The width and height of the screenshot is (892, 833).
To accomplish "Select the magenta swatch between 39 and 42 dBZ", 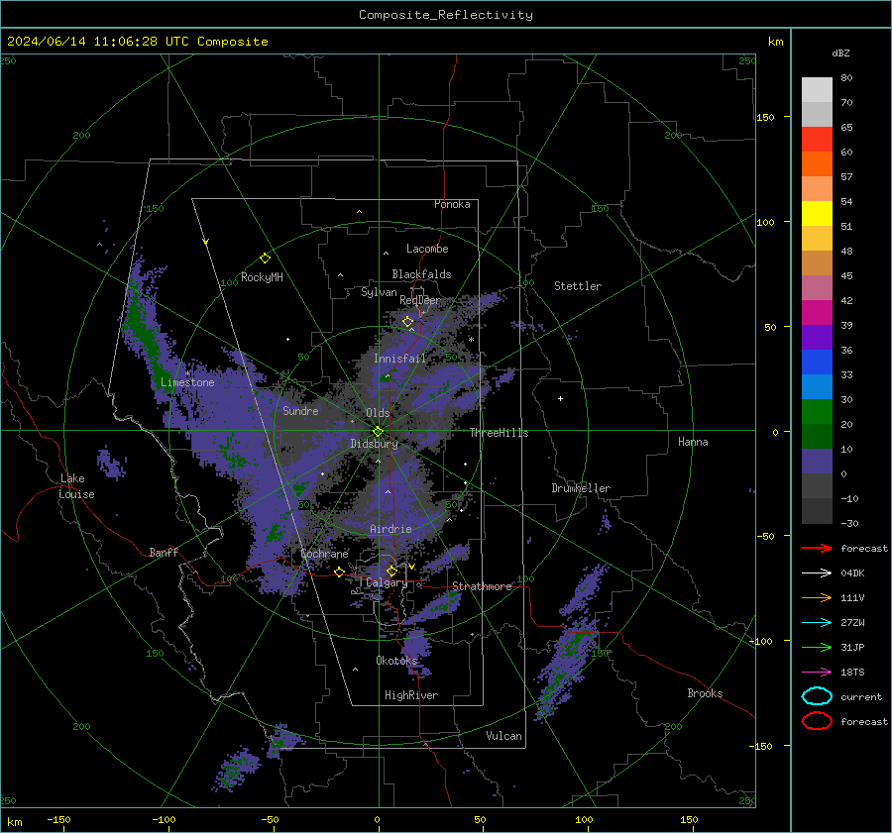I will point(817,313).
